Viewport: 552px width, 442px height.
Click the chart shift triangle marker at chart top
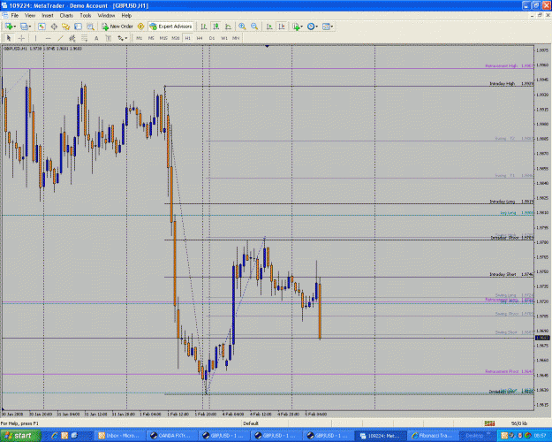(x=268, y=46)
